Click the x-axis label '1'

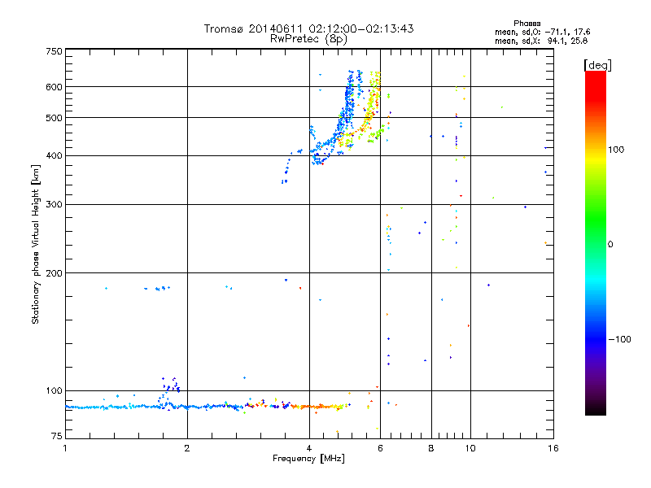[65, 448]
